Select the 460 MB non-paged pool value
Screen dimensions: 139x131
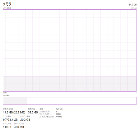[19, 127]
